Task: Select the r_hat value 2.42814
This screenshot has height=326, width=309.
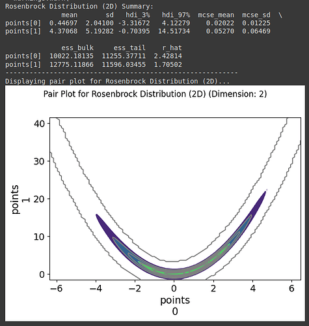Action: click(x=168, y=56)
